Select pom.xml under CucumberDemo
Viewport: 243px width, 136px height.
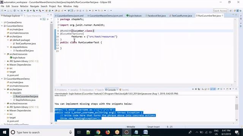[x=13, y=75]
